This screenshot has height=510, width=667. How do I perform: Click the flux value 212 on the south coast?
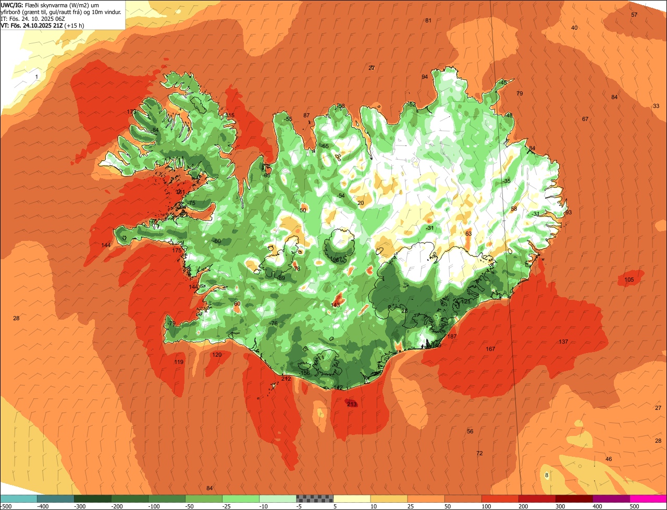coord(286,379)
